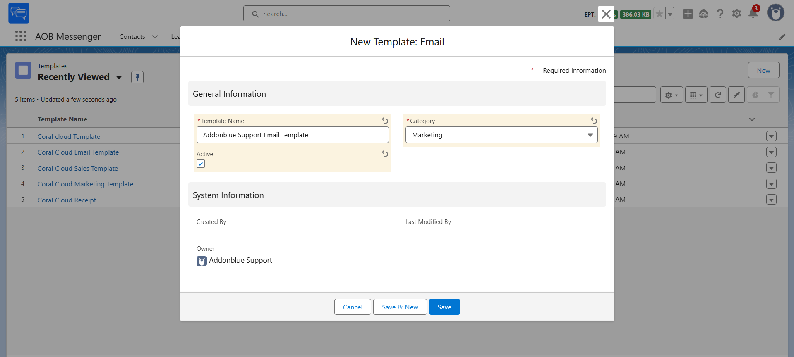This screenshot has width=794, height=357.
Task: Expand the Contacts tab dropdown chevron
Action: point(155,37)
